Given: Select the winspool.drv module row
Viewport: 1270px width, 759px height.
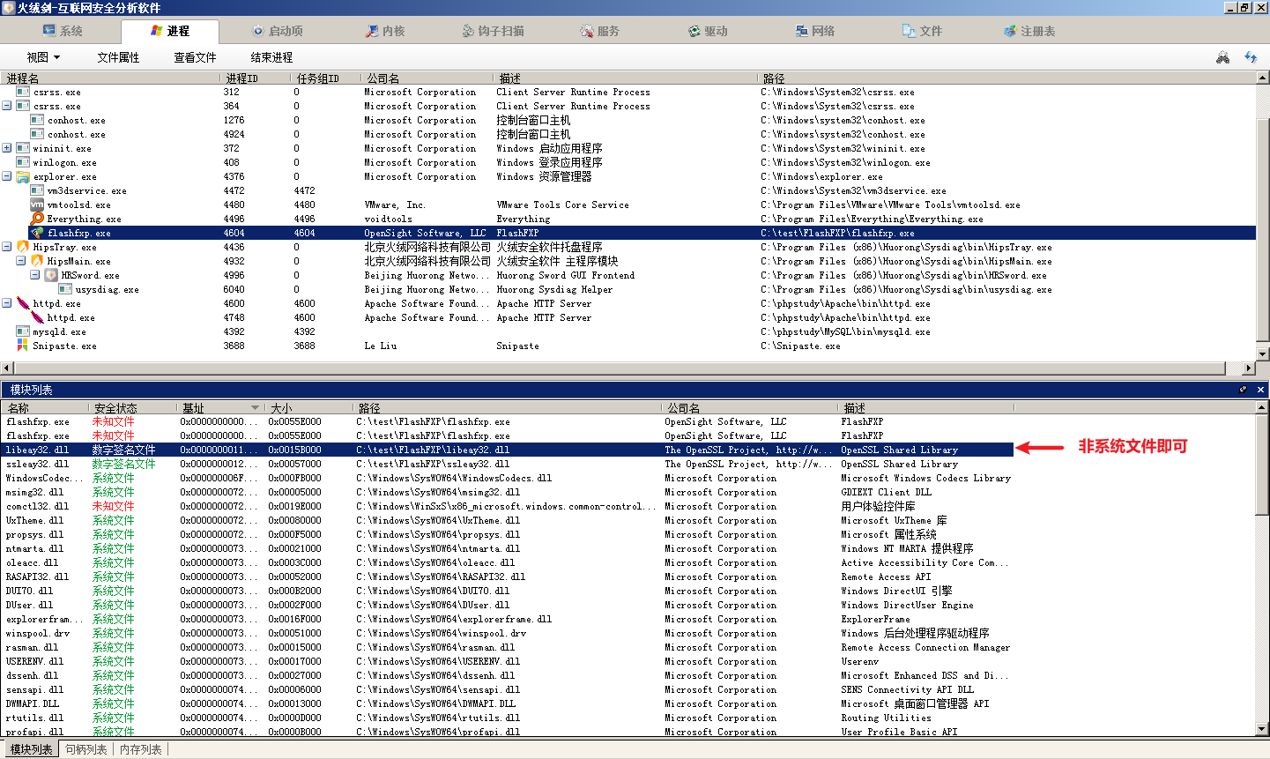Looking at the screenshot, I should 508,633.
